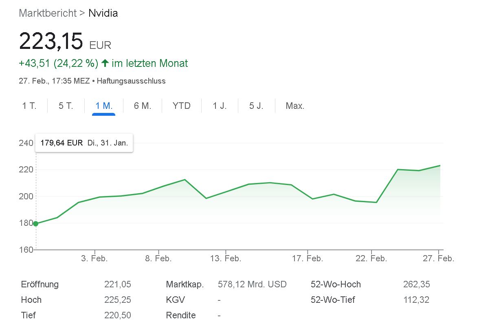Click the Eröffnung label
The width and height of the screenshot is (479, 333).
[x=40, y=284]
